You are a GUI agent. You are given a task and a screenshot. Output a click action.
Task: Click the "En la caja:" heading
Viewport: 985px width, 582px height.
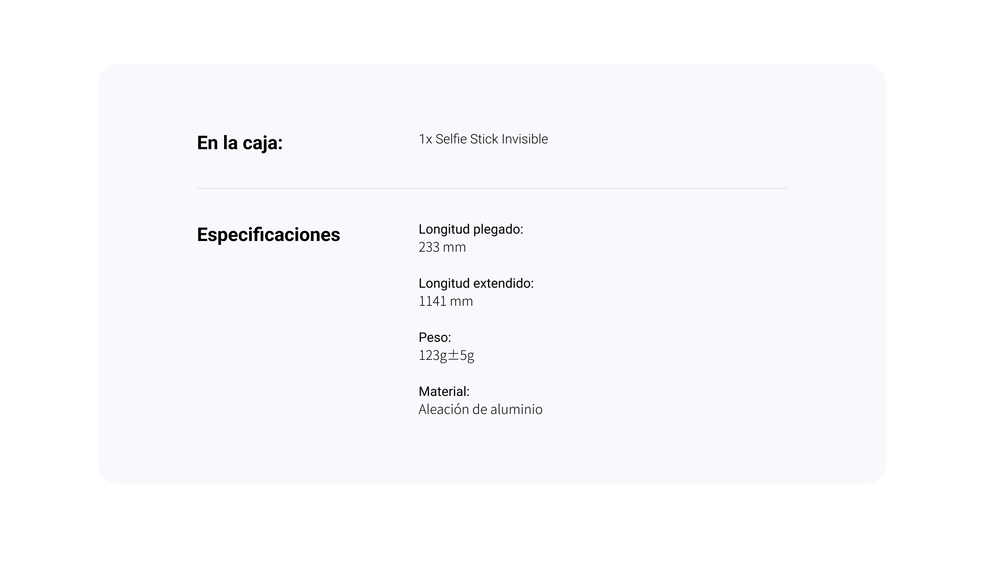pyautogui.click(x=240, y=143)
